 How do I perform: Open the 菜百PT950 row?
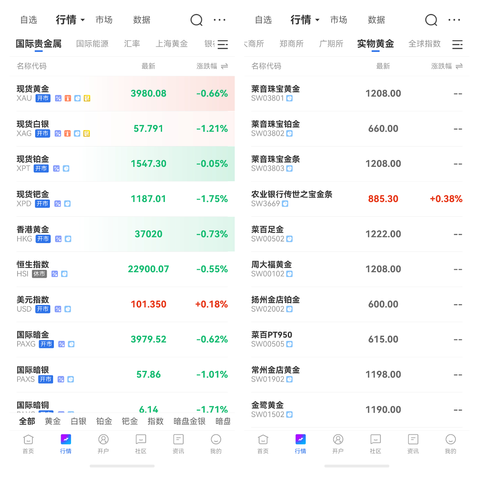tap(357, 340)
